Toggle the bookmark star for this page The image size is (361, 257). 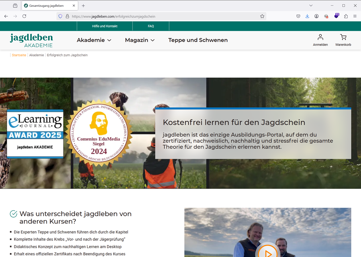(262, 16)
